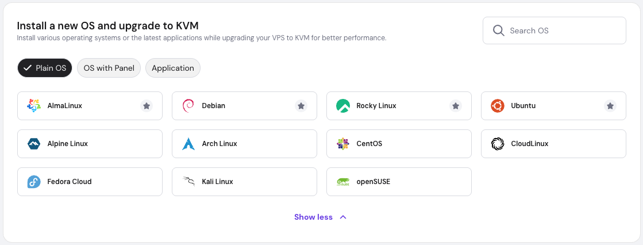Switch to the Application tab
This screenshot has height=245, width=643.
(173, 68)
